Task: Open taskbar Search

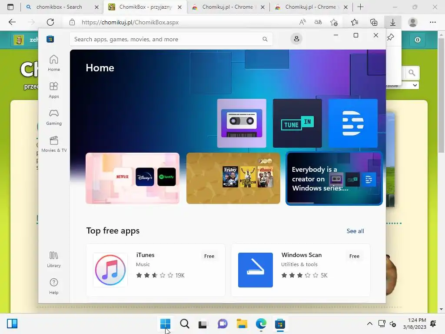Action: tap(184, 324)
